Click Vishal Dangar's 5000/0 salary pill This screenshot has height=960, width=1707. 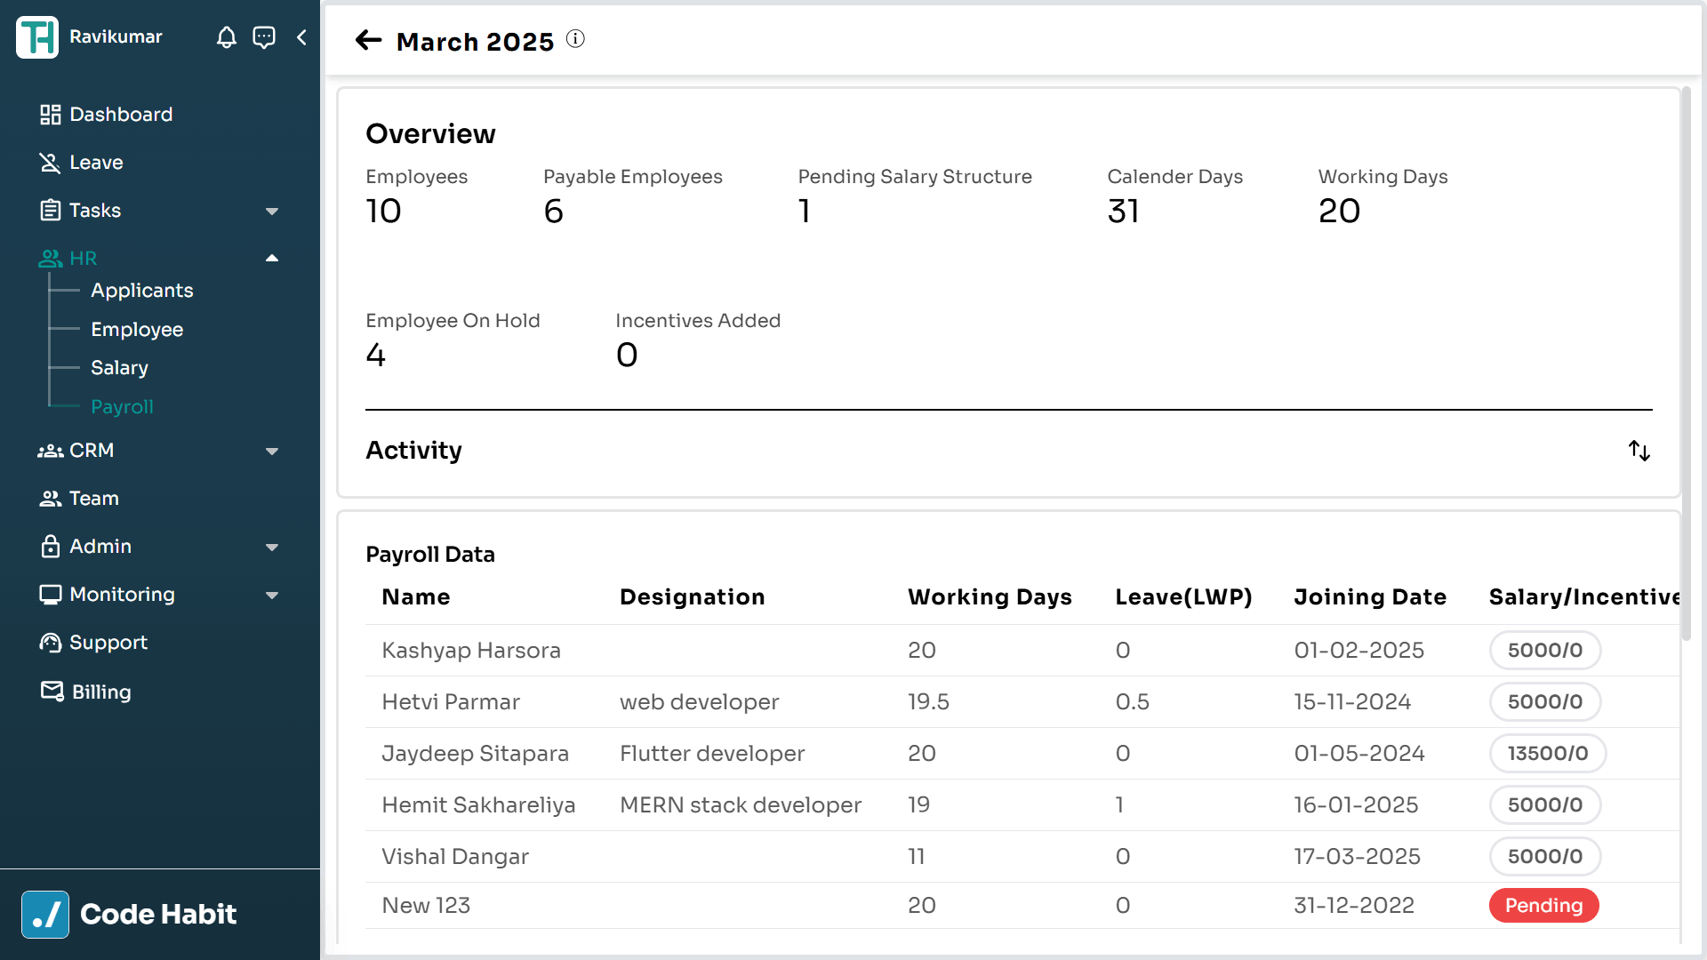point(1545,857)
